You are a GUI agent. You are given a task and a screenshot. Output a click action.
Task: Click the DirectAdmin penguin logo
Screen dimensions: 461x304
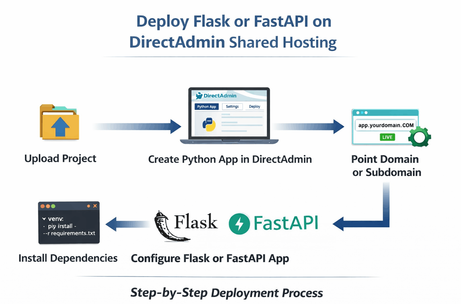pyautogui.click(x=199, y=95)
